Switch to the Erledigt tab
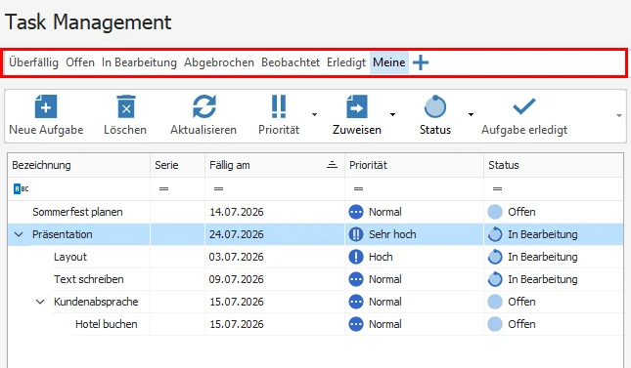The width and height of the screenshot is (631, 368). [346, 62]
